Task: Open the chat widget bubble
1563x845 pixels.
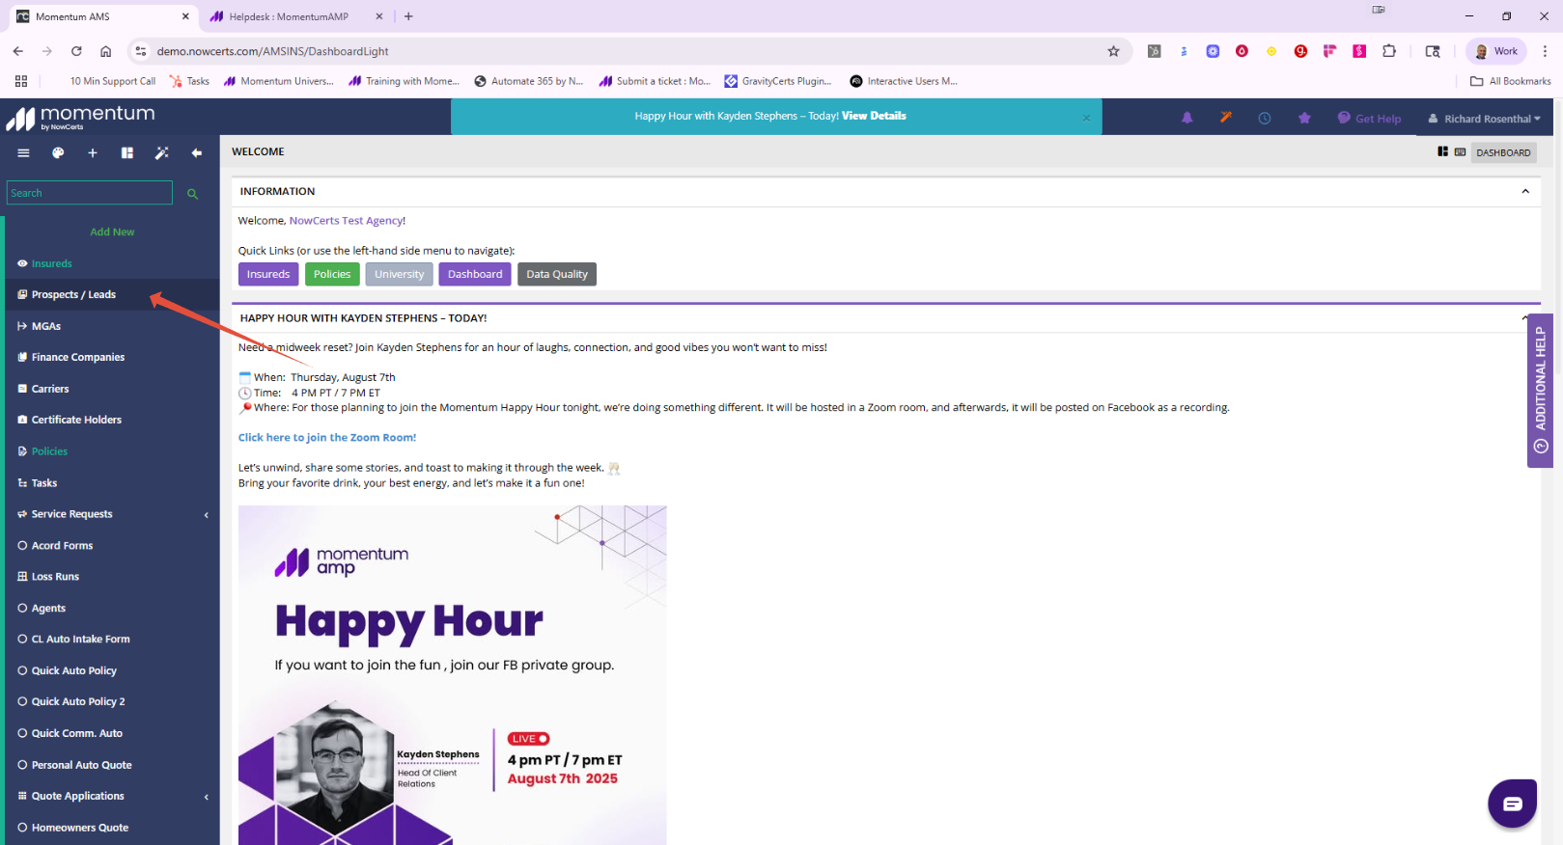Action: [1512, 803]
